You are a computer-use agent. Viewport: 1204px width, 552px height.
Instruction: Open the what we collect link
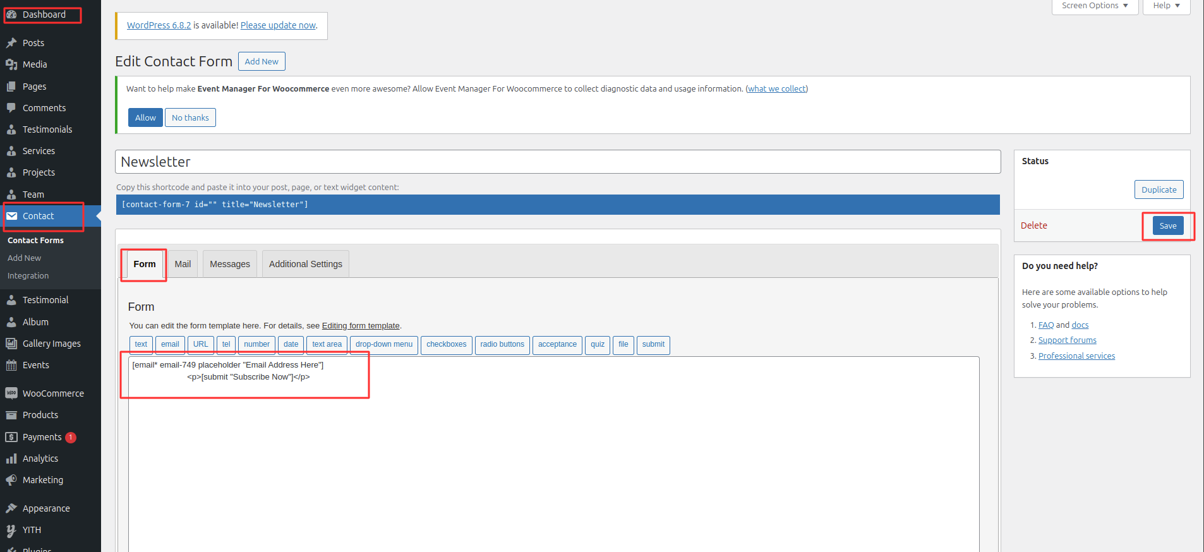tap(777, 89)
